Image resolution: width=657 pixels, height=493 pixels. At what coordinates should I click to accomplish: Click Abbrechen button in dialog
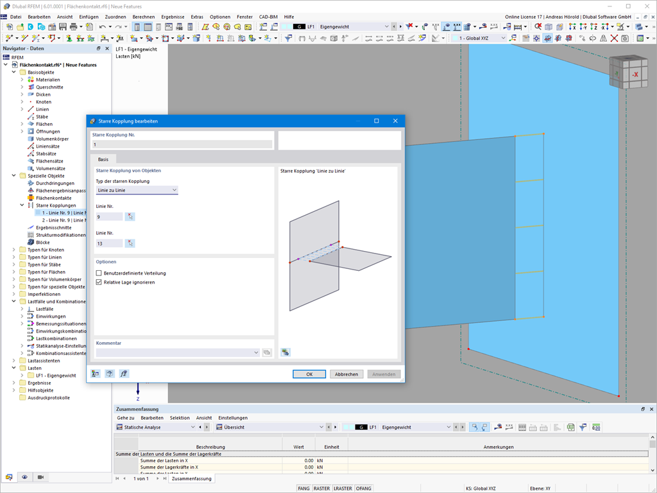coord(346,374)
